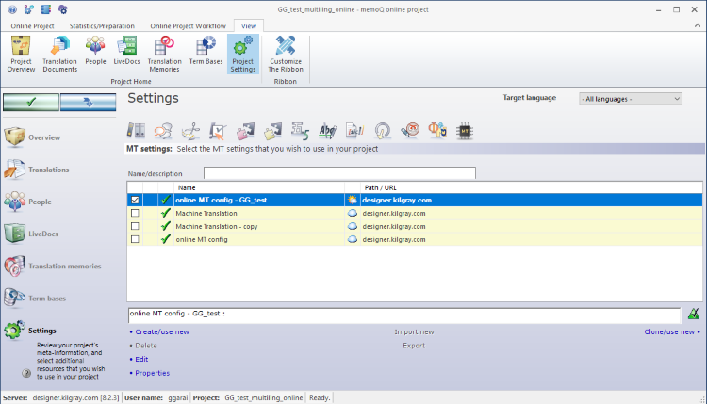This screenshot has height=404, width=707.
Task: Select the pink puzzle piece settings icon
Action: click(245, 131)
